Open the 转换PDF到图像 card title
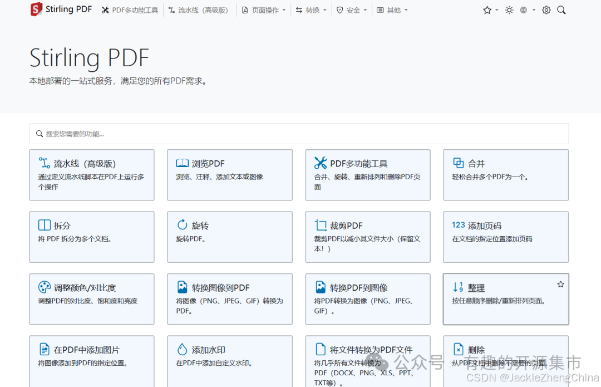 point(359,288)
